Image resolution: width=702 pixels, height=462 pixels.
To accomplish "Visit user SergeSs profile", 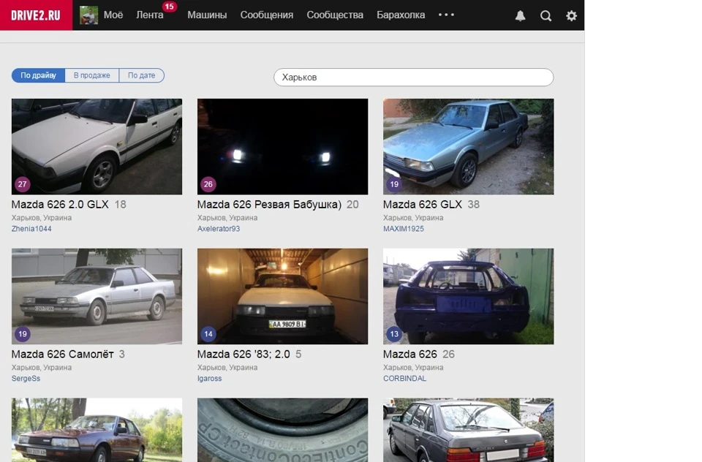I will [x=26, y=378].
